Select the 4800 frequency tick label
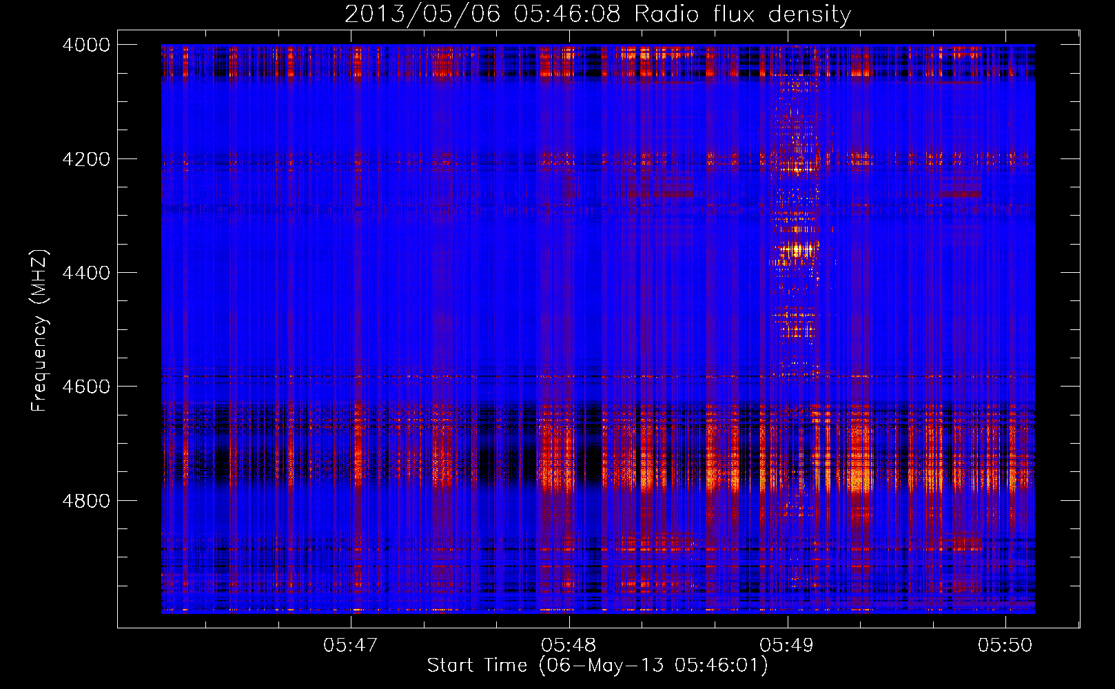The height and width of the screenshot is (689, 1115). coord(86,501)
